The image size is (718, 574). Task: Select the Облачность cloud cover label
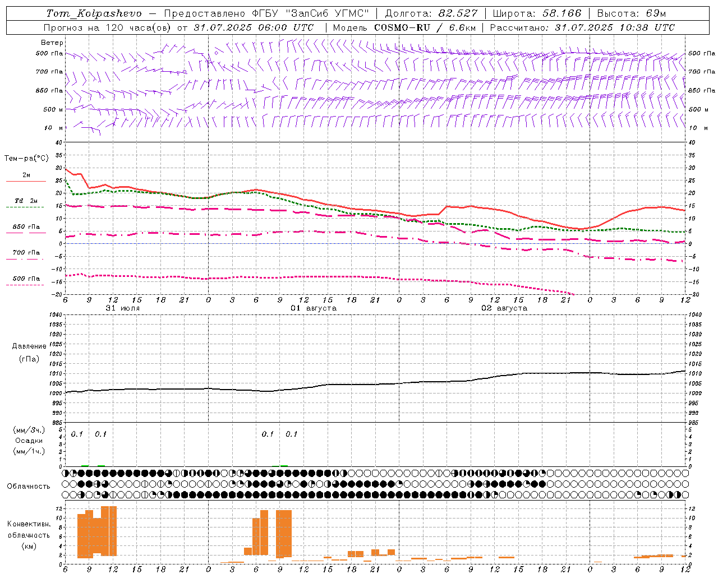pyautogui.click(x=29, y=486)
